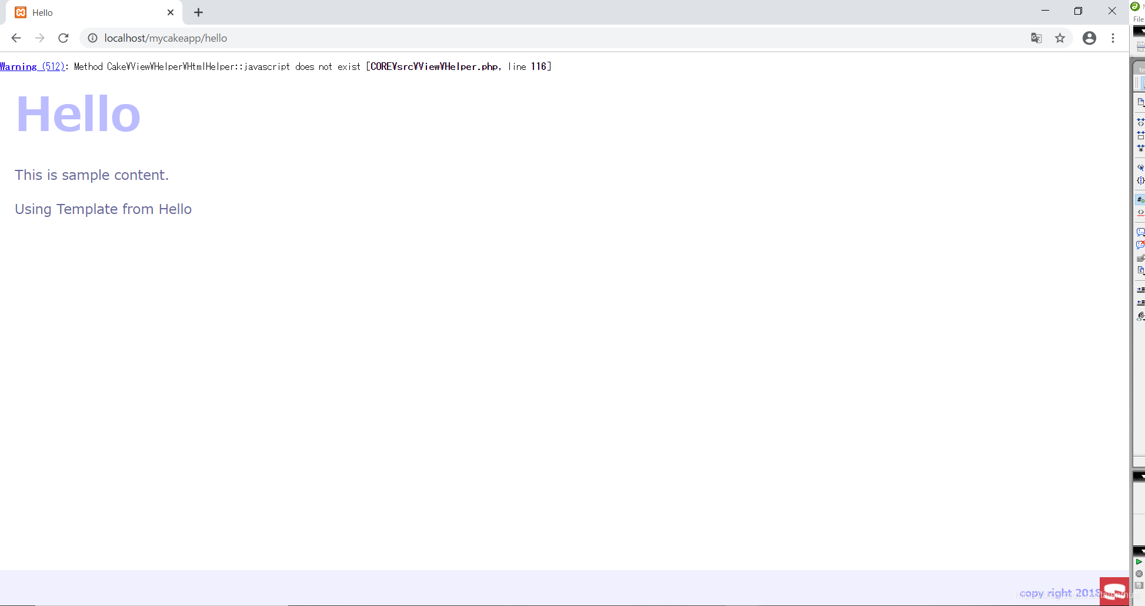This screenshot has width=1145, height=606.
Task: Open the translate page icon
Action: point(1036,38)
